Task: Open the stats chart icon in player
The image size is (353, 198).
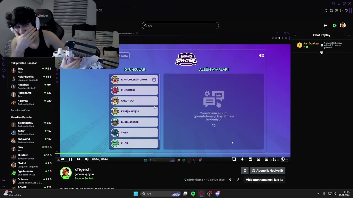Action: (250, 159)
